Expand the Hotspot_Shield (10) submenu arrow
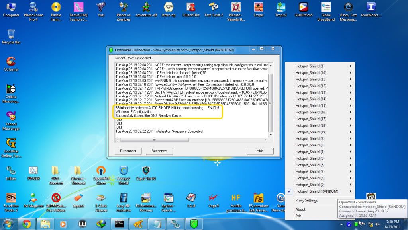Screen dimensions: 408x230 click(x=351, y=73)
